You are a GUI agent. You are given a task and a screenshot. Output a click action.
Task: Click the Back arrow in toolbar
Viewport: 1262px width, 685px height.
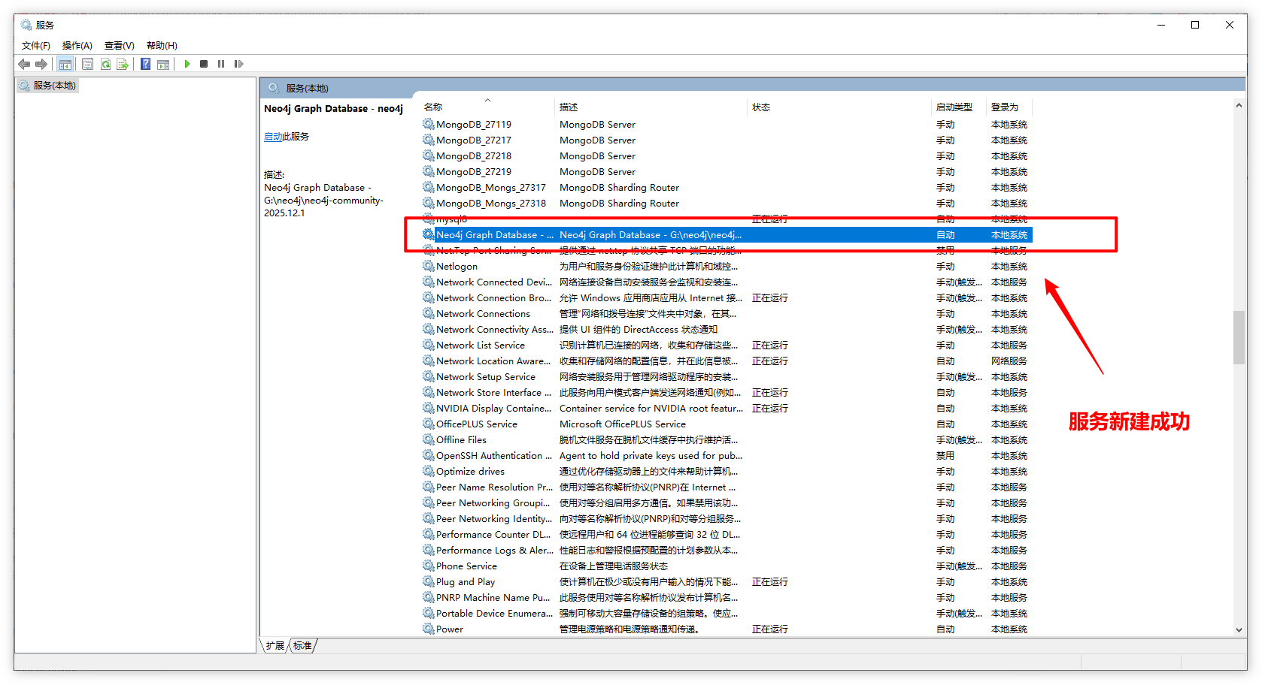pos(24,65)
